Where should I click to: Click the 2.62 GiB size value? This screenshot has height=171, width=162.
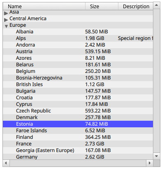[x=95, y=157]
